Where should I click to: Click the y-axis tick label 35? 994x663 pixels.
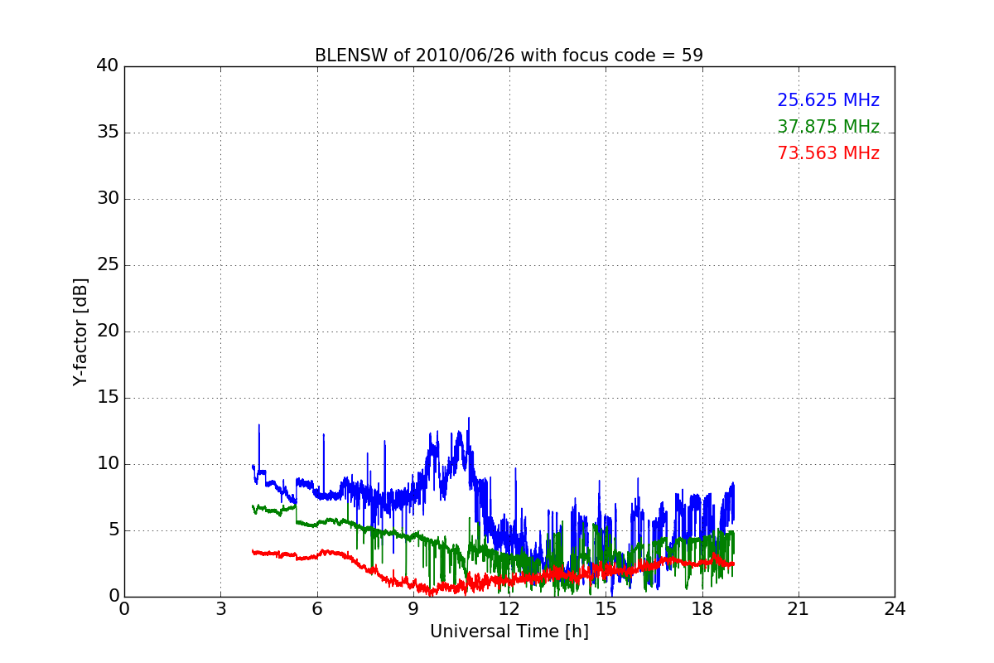click(108, 133)
